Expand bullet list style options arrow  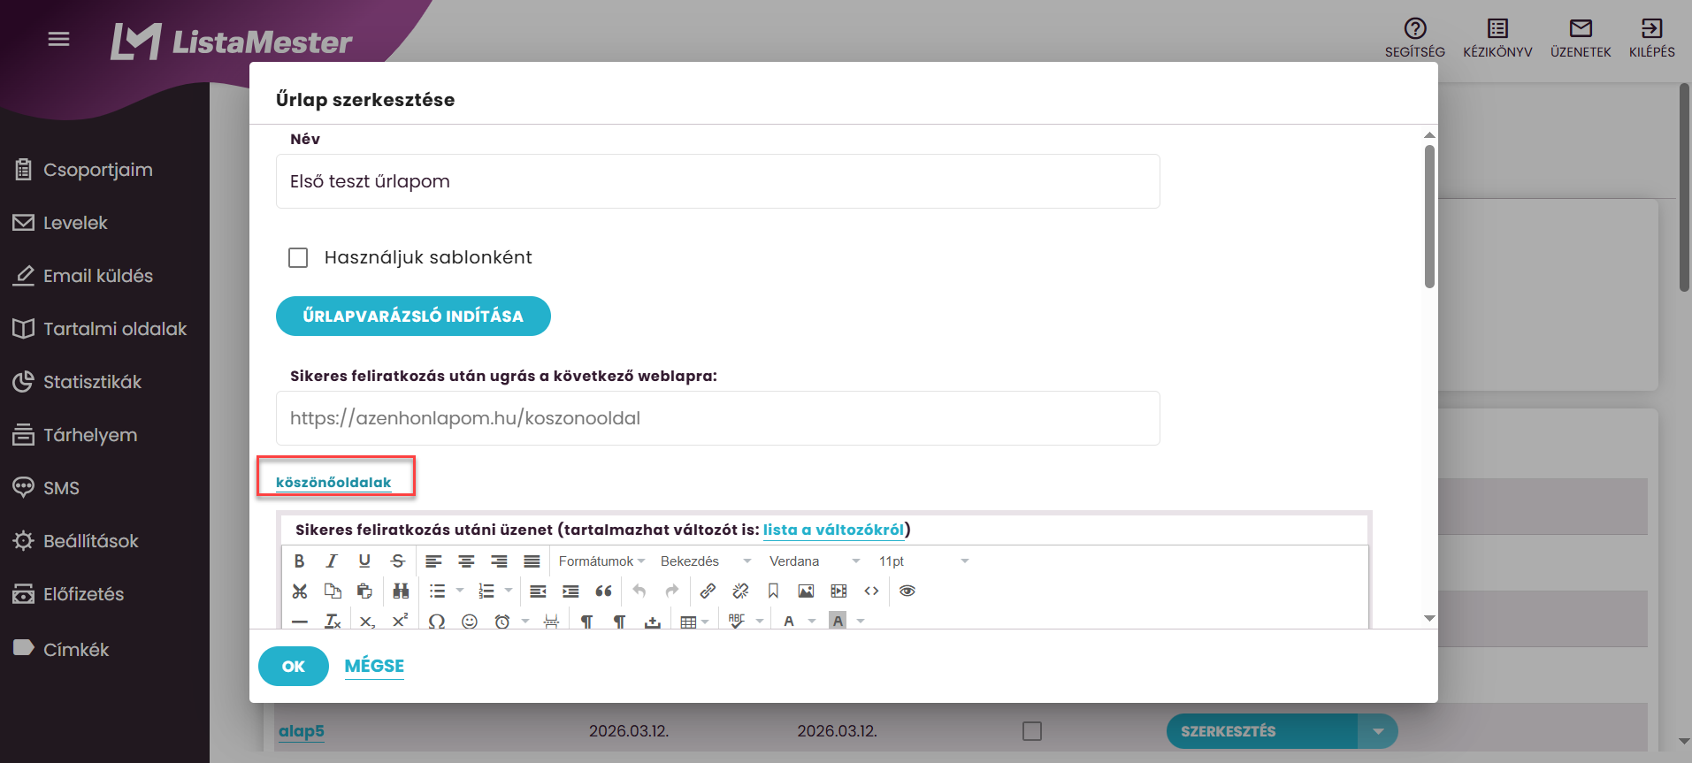pos(459,591)
